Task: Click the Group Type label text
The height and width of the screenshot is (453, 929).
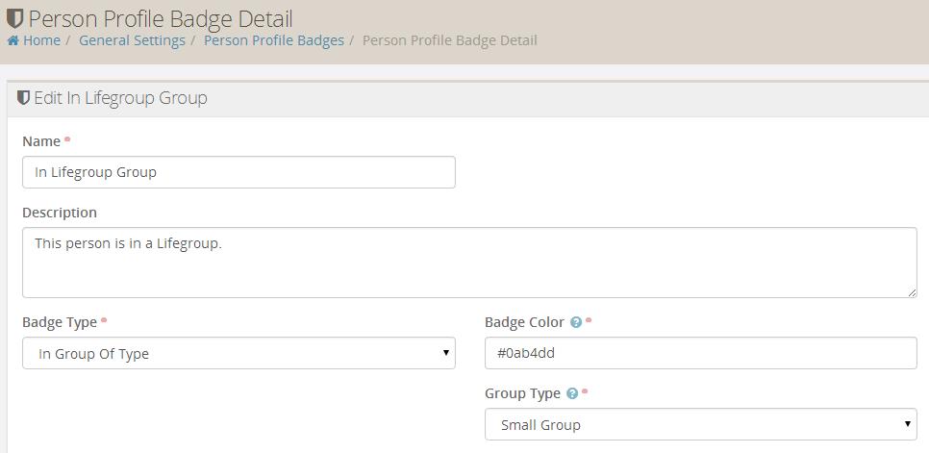Action: point(522,393)
